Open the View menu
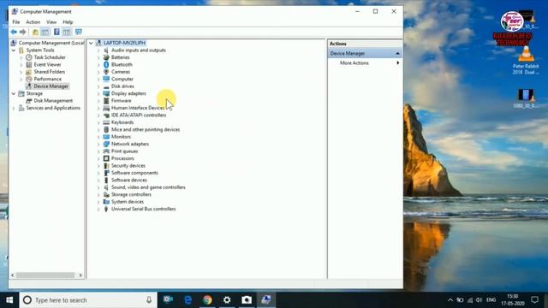The height and width of the screenshot is (308, 548). [51, 22]
